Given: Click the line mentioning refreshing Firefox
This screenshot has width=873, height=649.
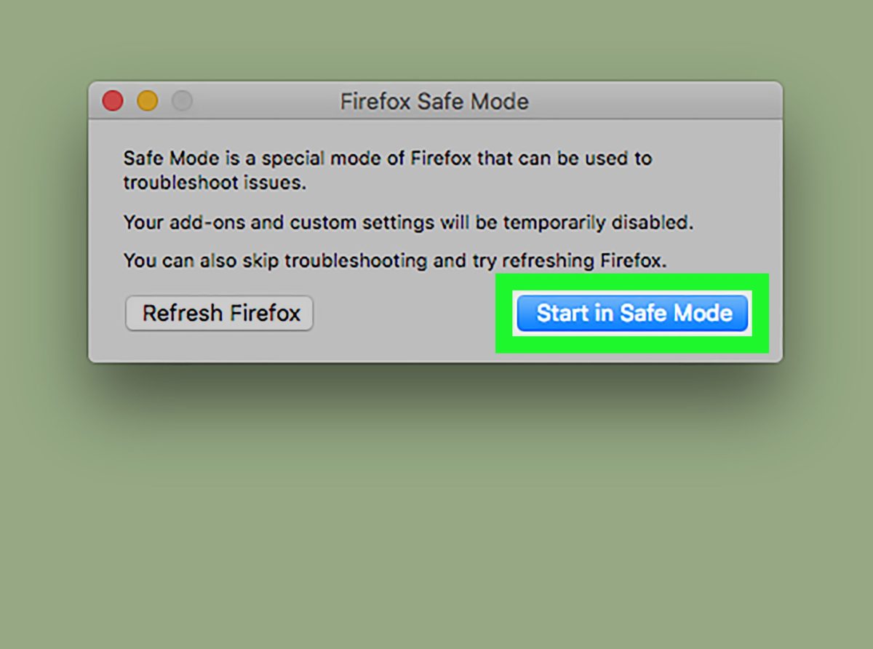Looking at the screenshot, I should (x=393, y=260).
